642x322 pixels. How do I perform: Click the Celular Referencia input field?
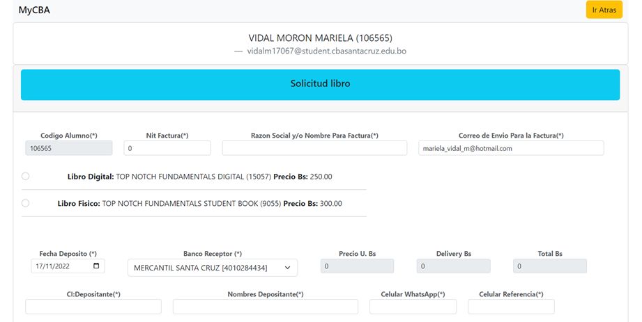511,307
